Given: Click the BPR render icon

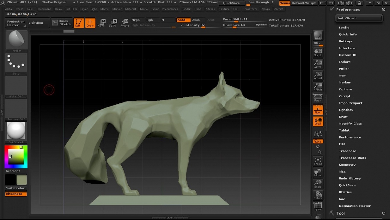Looking at the screenshot, I should [318, 36].
